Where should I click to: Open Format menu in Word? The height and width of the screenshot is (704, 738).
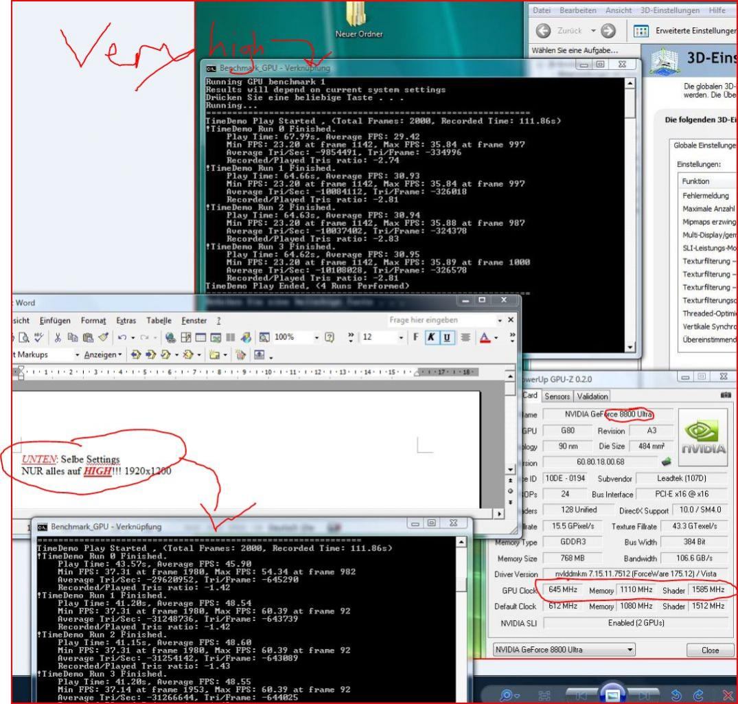[93, 321]
